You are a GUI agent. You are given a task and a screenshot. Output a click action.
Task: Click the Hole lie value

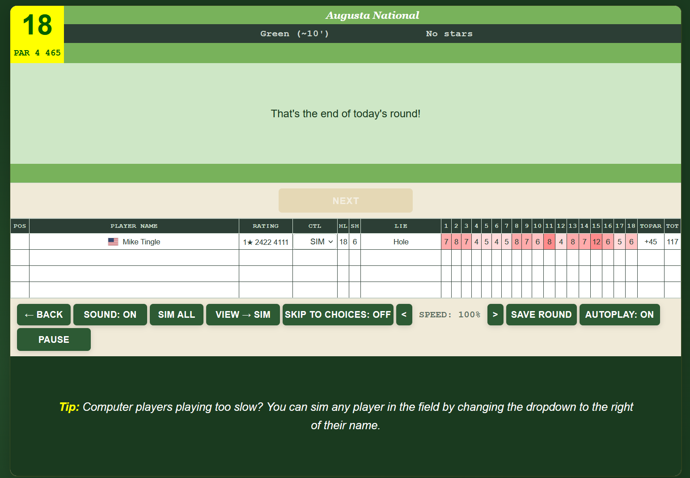point(401,242)
